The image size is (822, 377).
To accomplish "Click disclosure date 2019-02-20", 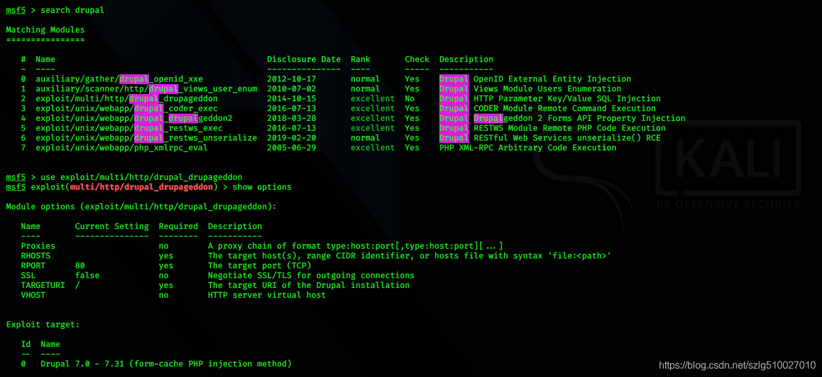I will [292, 138].
